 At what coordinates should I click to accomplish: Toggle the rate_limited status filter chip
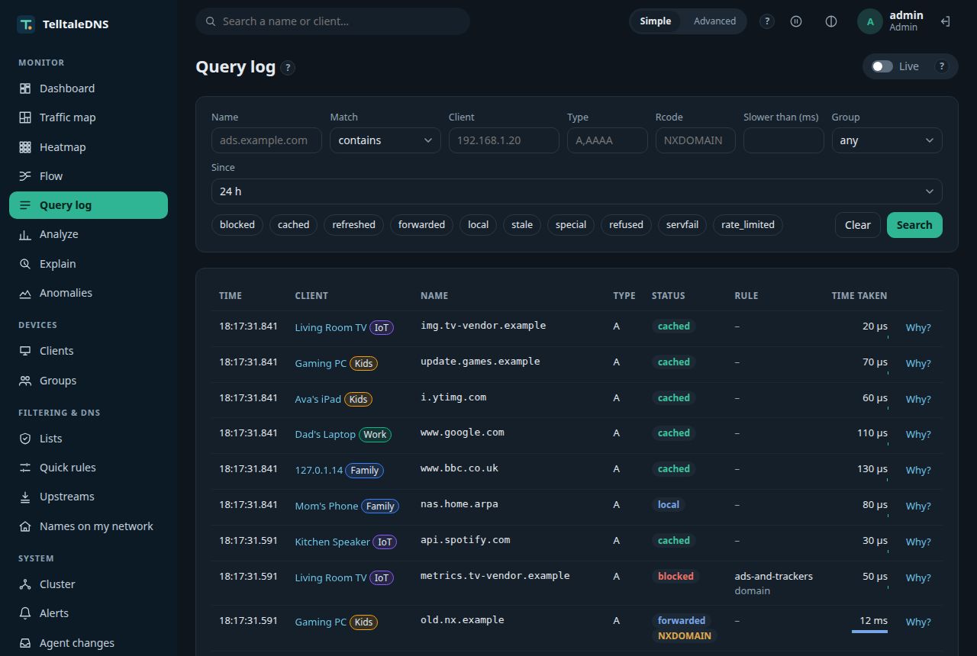pos(748,225)
